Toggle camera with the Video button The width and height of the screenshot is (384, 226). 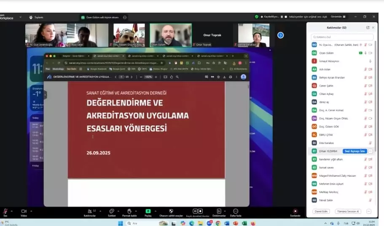coord(24,211)
